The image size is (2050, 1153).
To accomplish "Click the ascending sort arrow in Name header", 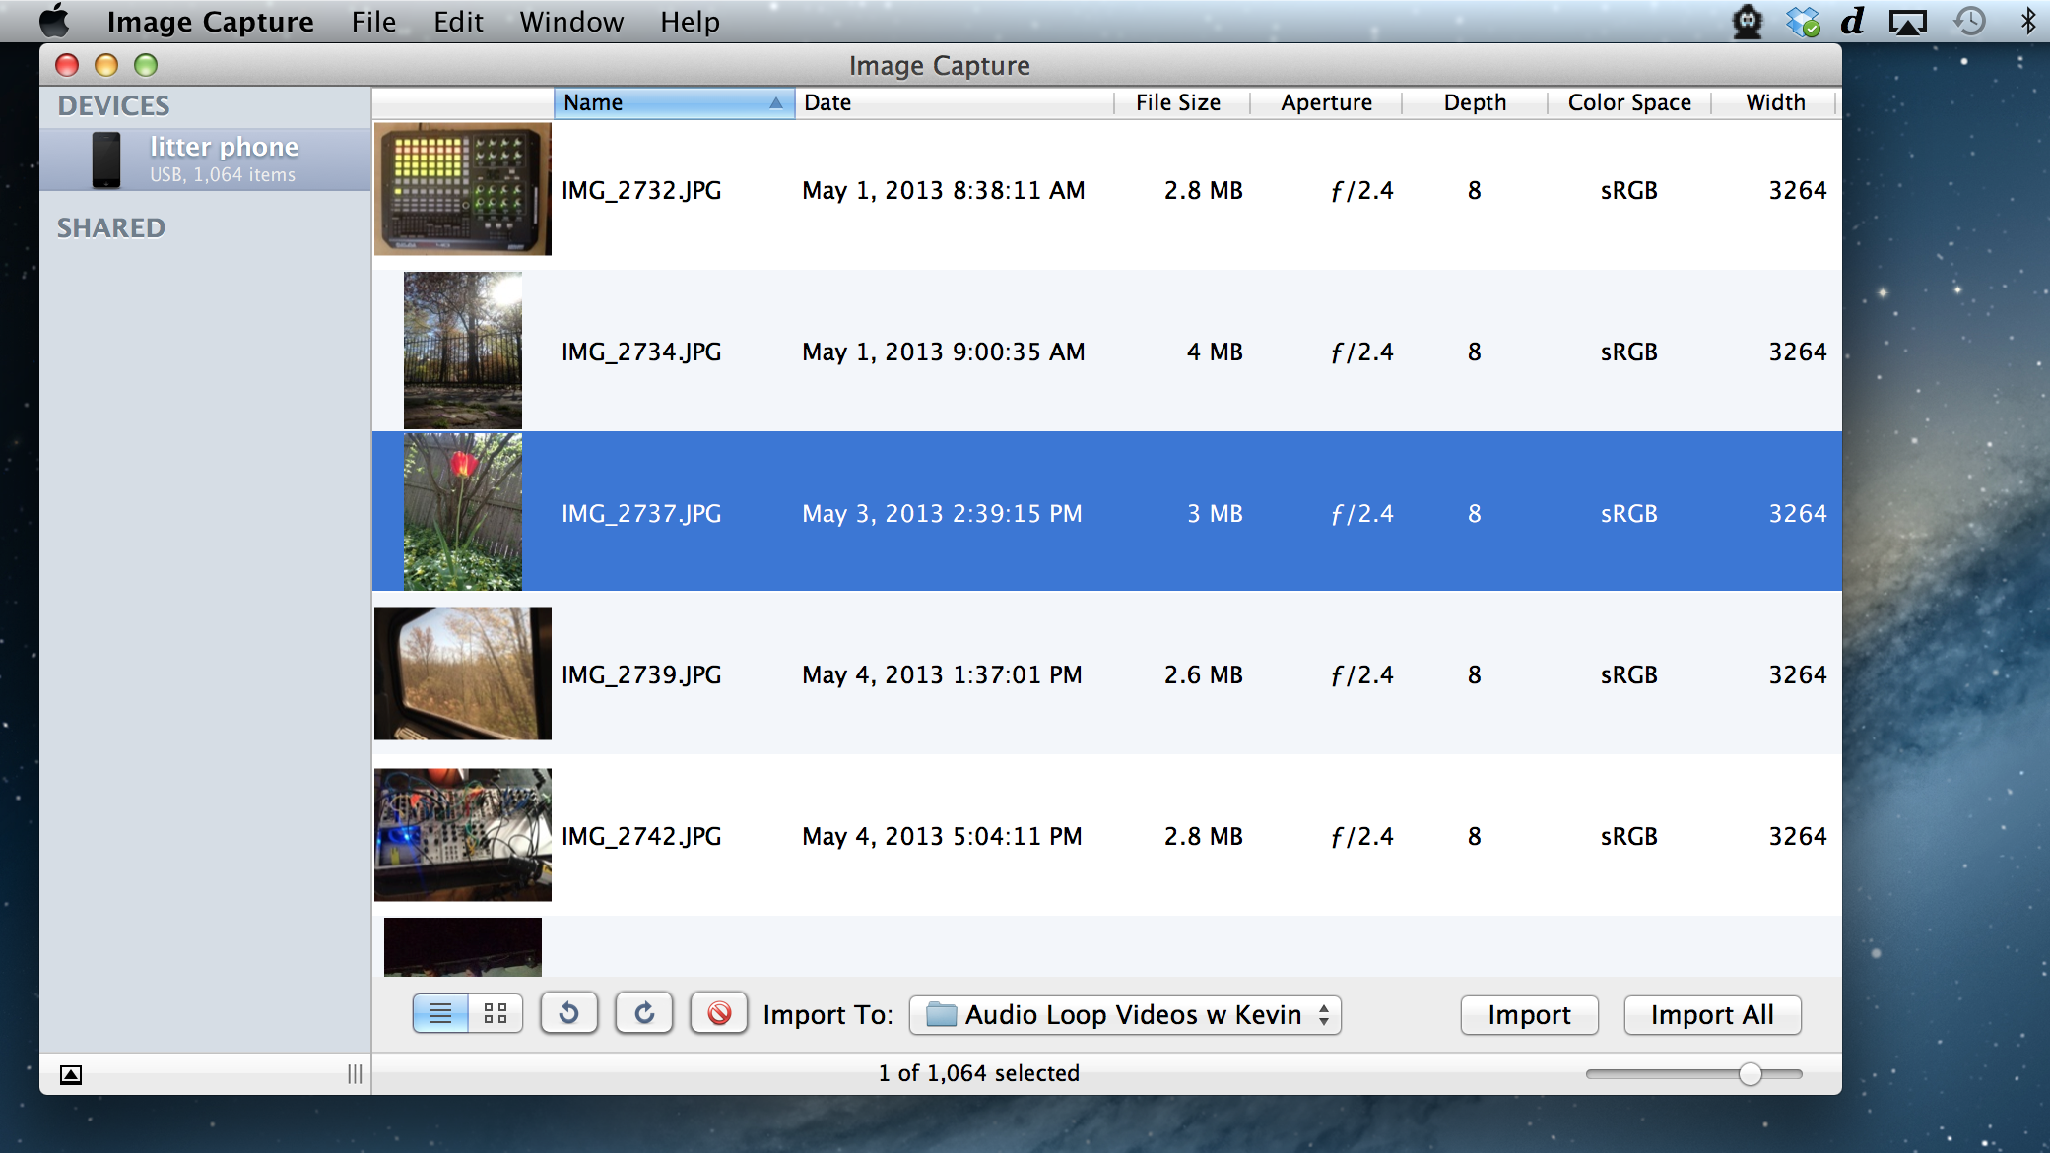I will pos(776,102).
